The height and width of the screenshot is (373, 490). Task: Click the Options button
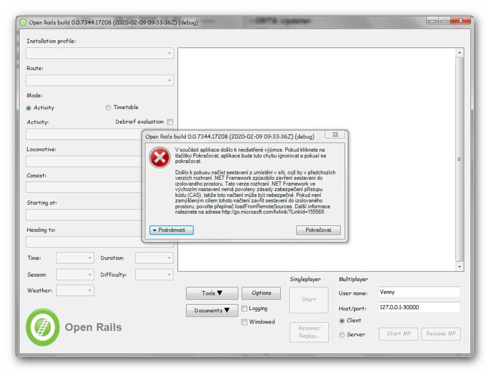point(261,293)
